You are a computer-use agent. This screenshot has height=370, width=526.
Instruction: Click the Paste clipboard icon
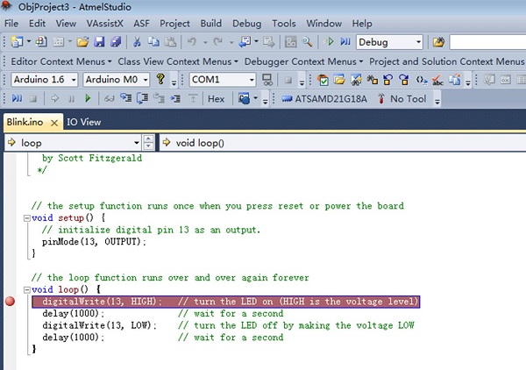tap(170, 41)
